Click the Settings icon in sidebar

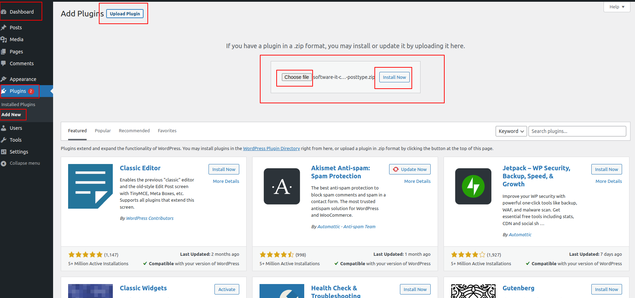[x=4, y=152]
